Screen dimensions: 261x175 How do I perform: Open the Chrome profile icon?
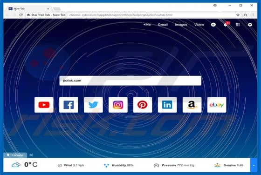pyautogui.click(x=215, y=5)
